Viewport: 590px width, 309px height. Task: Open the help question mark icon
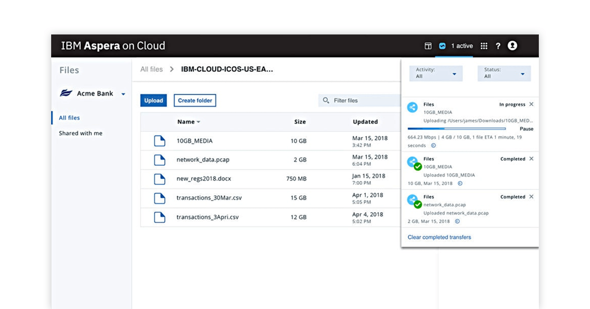coord(498,46)
